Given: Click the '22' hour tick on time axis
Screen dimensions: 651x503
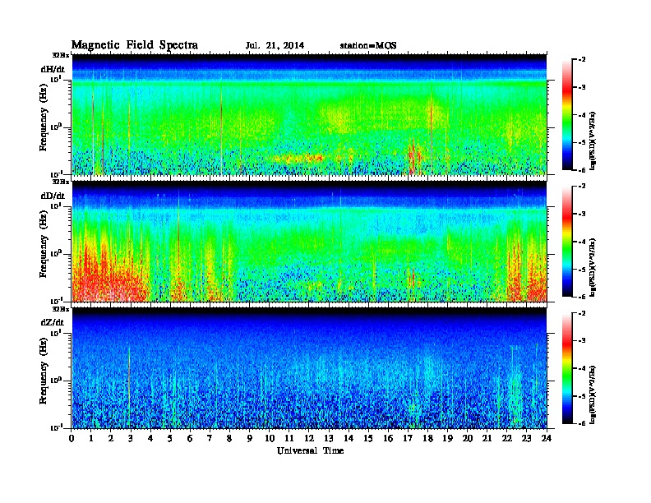Looking at the screenshot, I should pyautogui.click(x=507, y=439).
